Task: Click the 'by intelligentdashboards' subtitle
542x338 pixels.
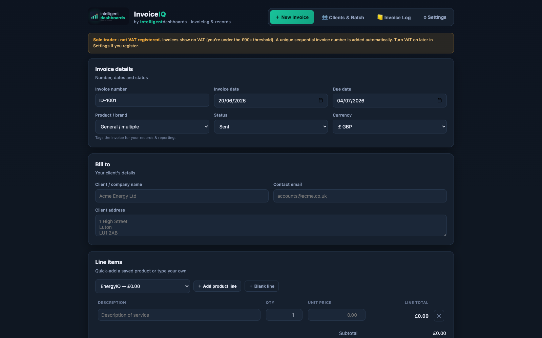Action: tap(182, 22)
